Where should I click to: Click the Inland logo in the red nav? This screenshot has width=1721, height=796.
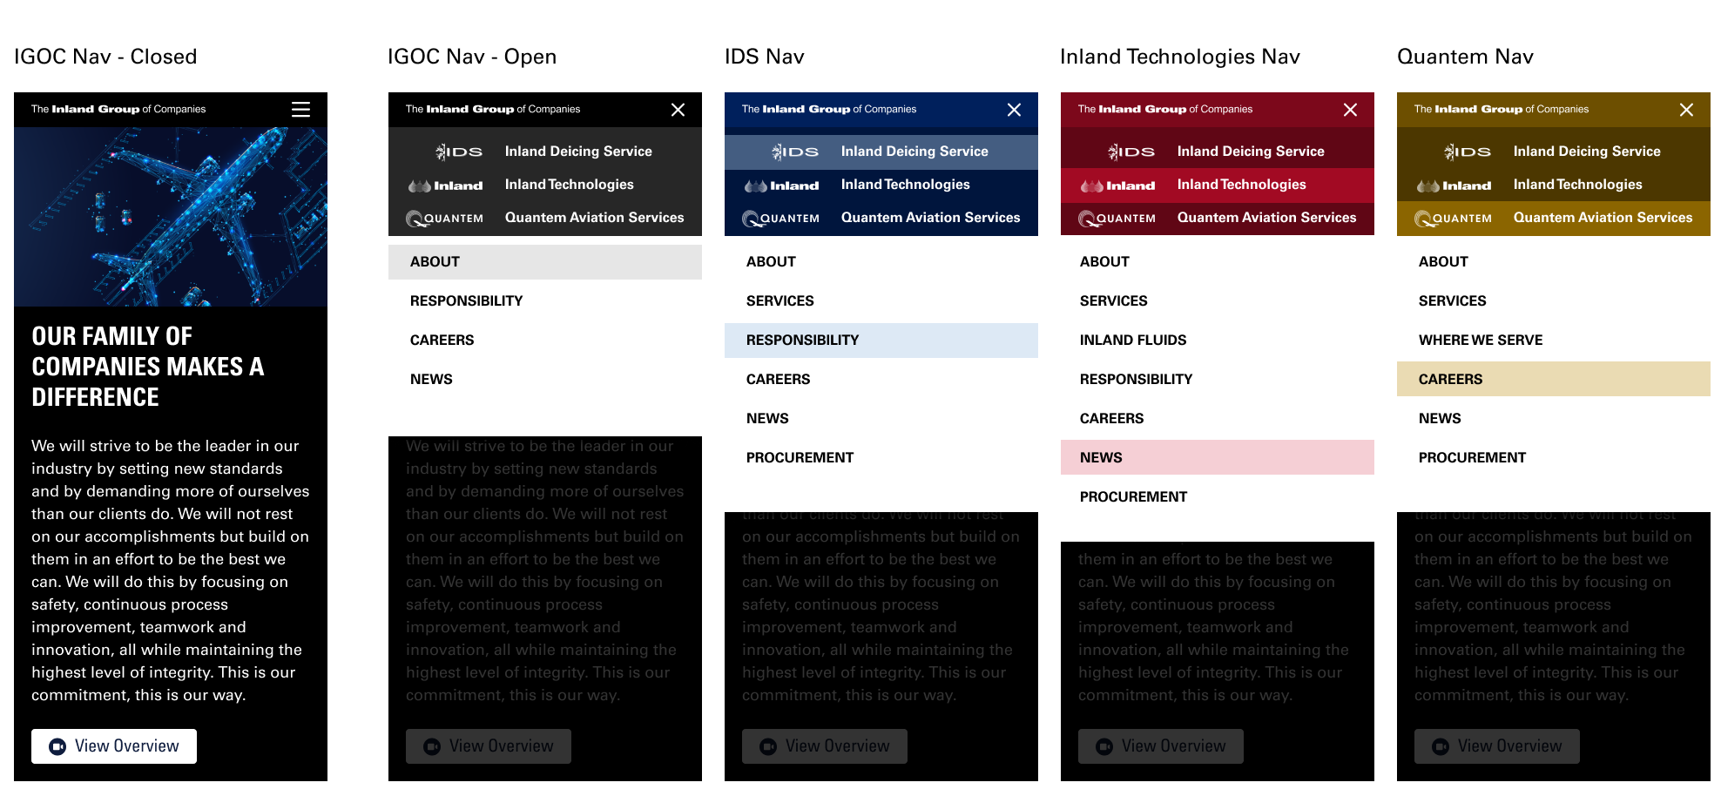pyautogui.click(x=1117, y=186)
